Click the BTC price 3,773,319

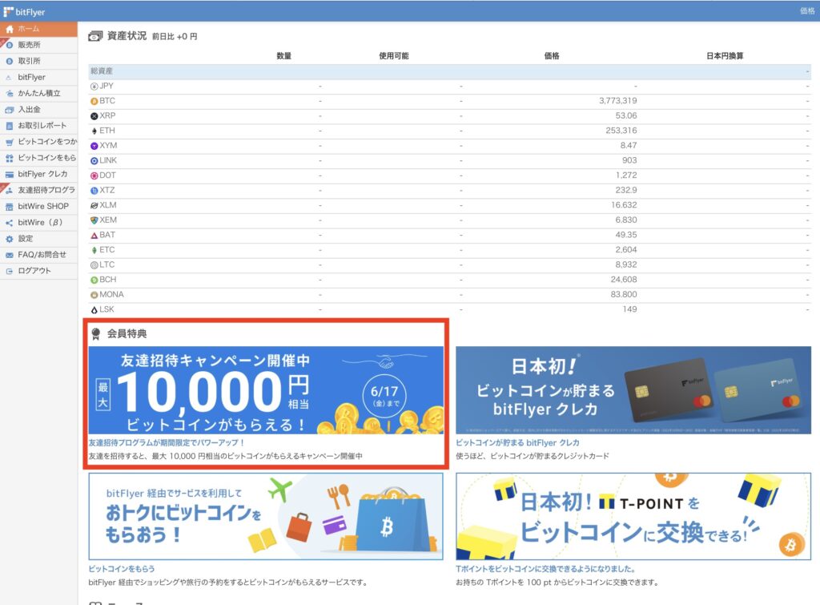pos(618,101)
